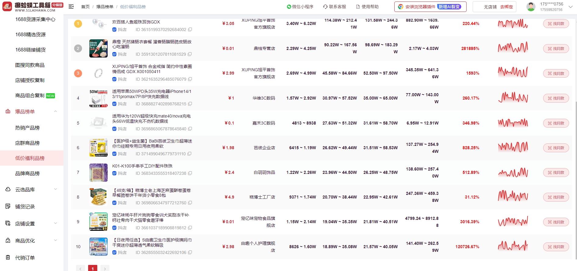Screen dimensions: 577x271
Task: Expand the 店铺设置 menu section
Action: click(56, 223)
